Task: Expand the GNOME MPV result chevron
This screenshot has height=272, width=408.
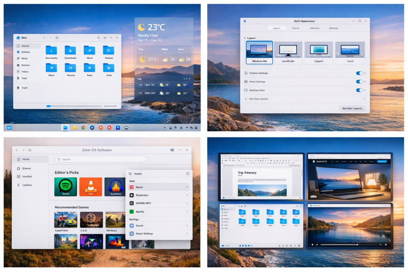Action: point(187,203)
